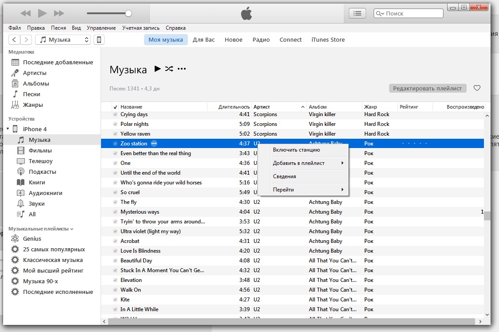Uncheck Crying days song checkbox

pos(115,114)
